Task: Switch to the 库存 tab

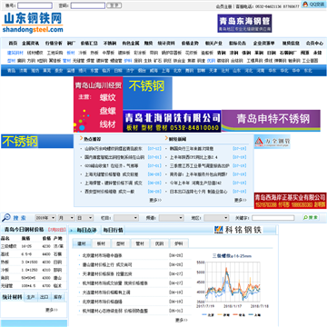Action: point(58,297)
